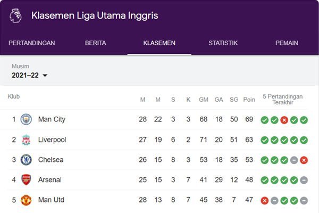This screenshot has height=213, width=319.
Task: Click the Poin column header
Action: 249,100
